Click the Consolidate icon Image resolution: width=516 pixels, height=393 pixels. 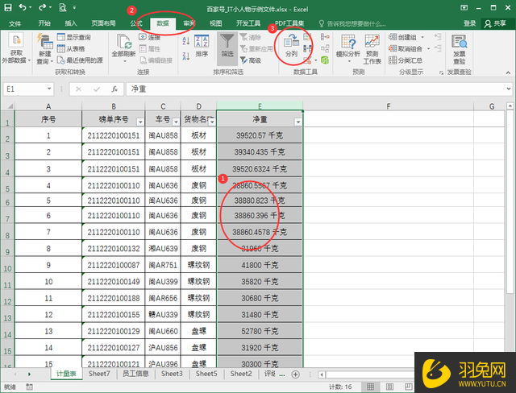[325, 37]
